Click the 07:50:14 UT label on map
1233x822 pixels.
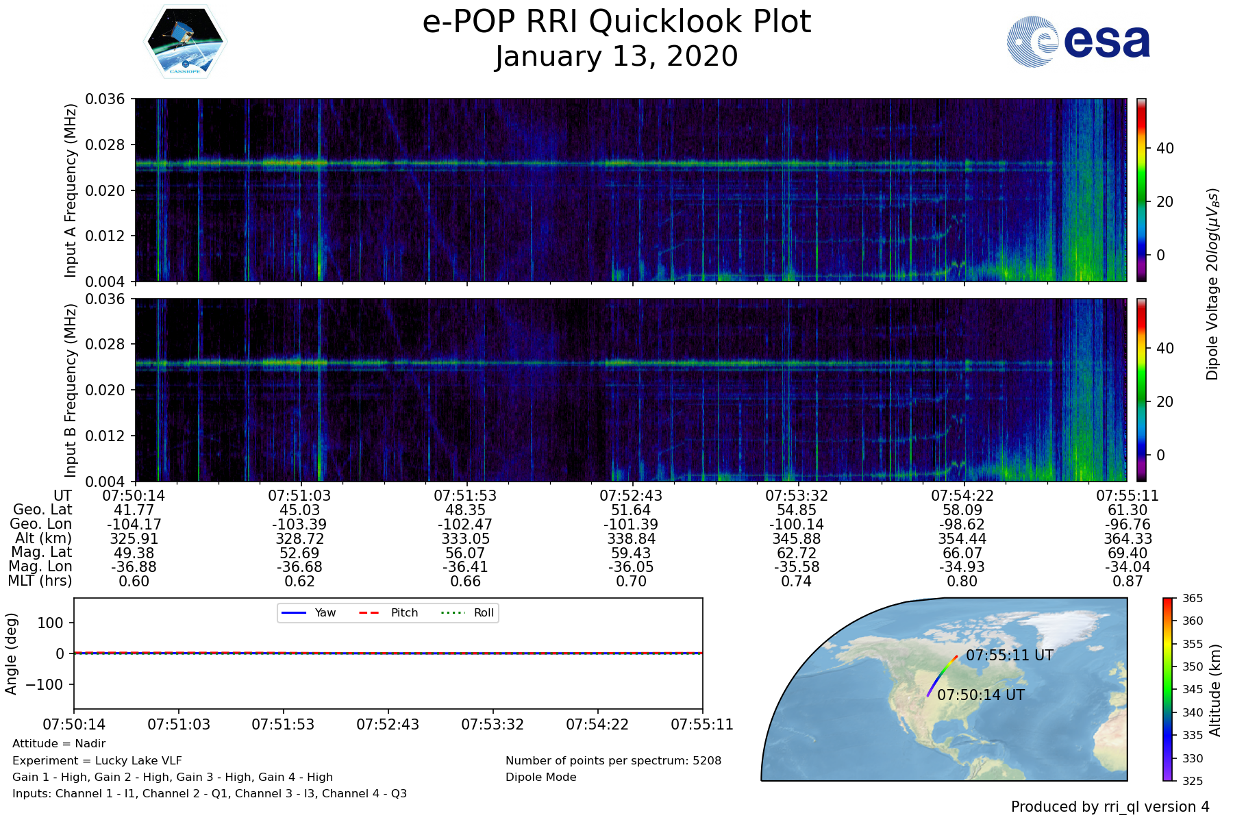pyautogui.click(x=980, y=695)
